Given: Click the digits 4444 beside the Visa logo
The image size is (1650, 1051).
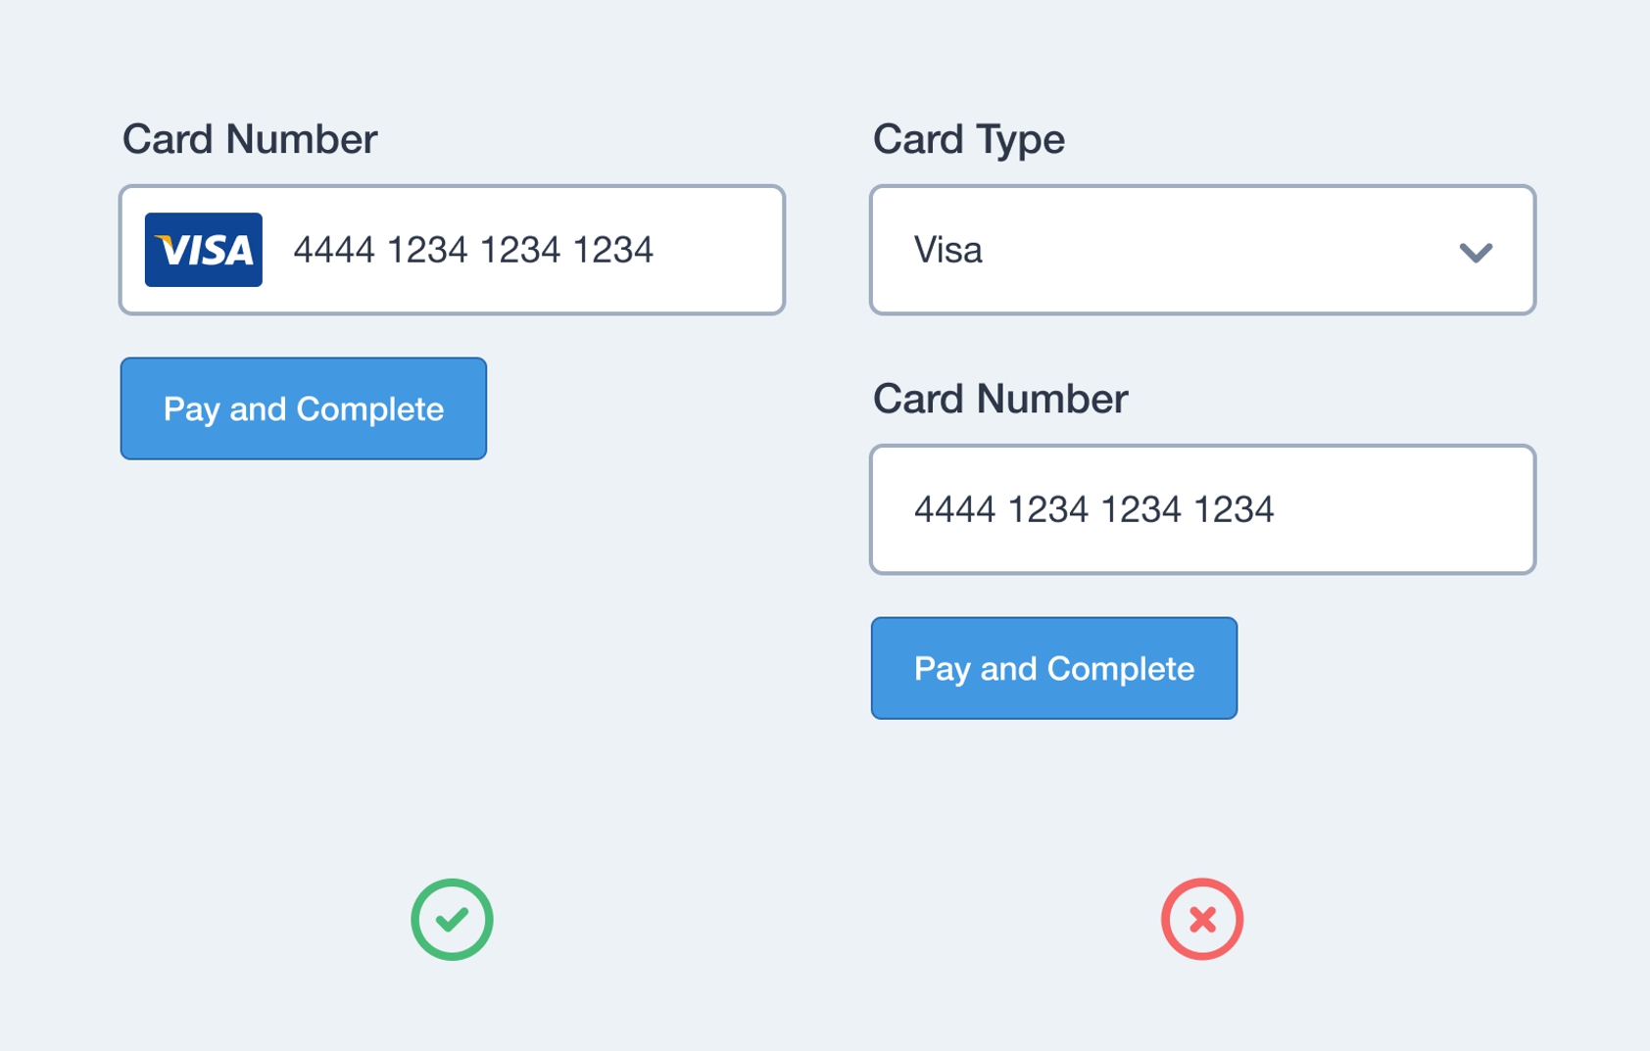Looking at the screenshot, I should (x=334, y=251).
